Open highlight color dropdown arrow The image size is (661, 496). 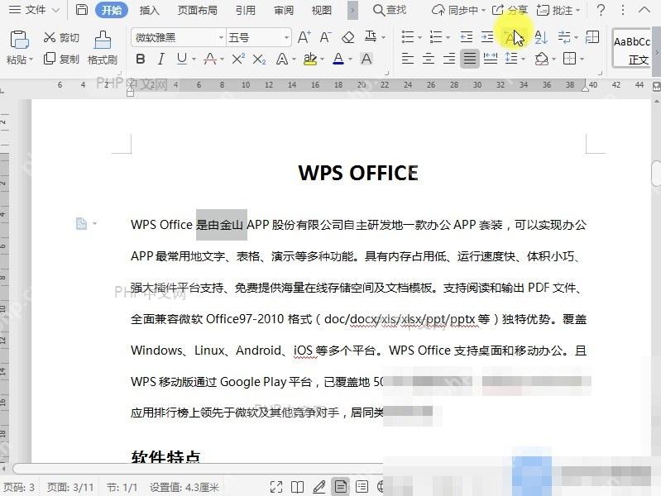pos(322,59)
